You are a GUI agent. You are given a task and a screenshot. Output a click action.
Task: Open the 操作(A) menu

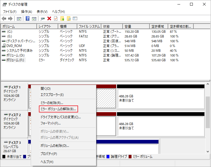tap(27, 12)
